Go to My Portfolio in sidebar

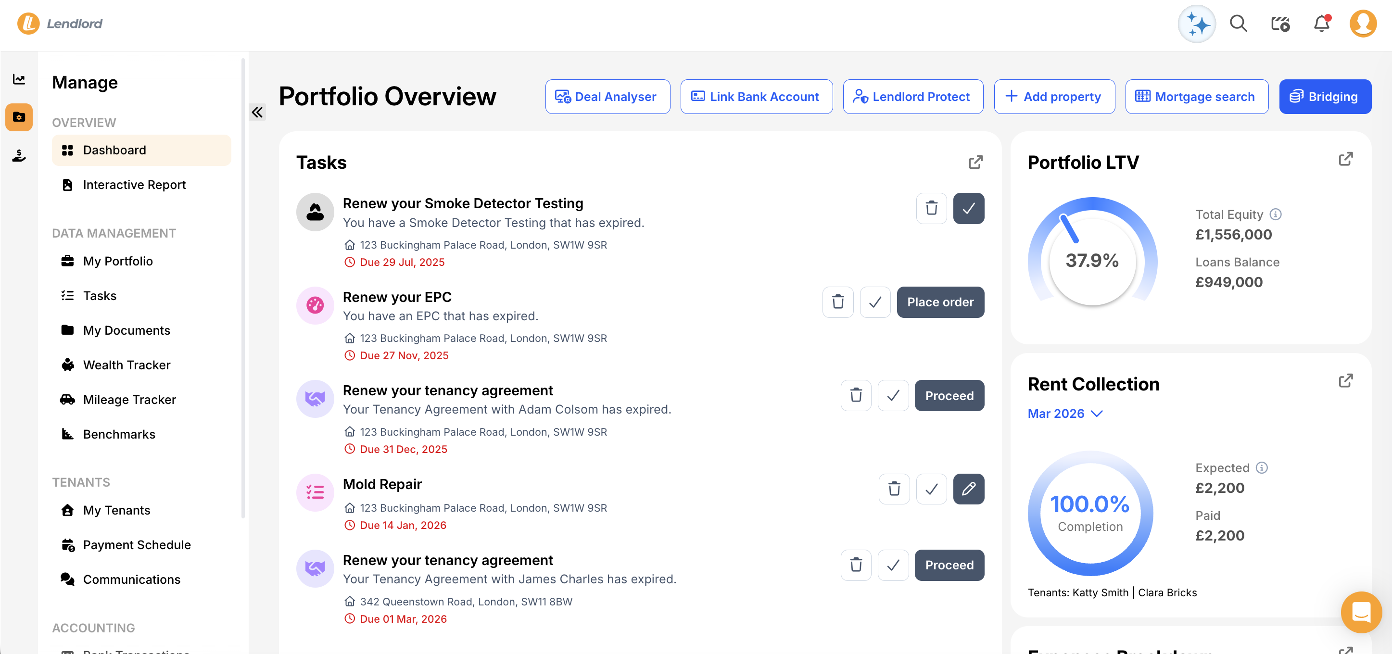click(117, 262)
